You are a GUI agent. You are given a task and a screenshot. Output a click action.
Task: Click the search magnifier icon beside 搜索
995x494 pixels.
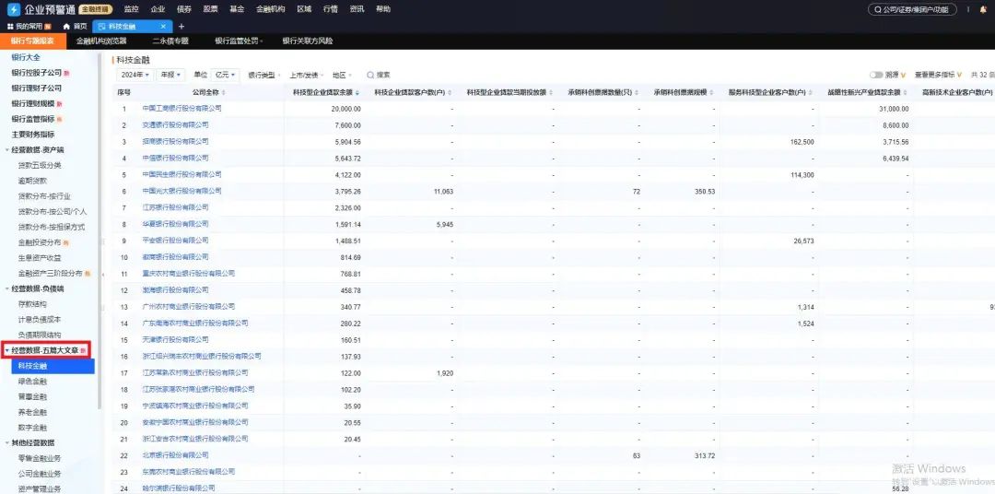click(x=370, y=75)
